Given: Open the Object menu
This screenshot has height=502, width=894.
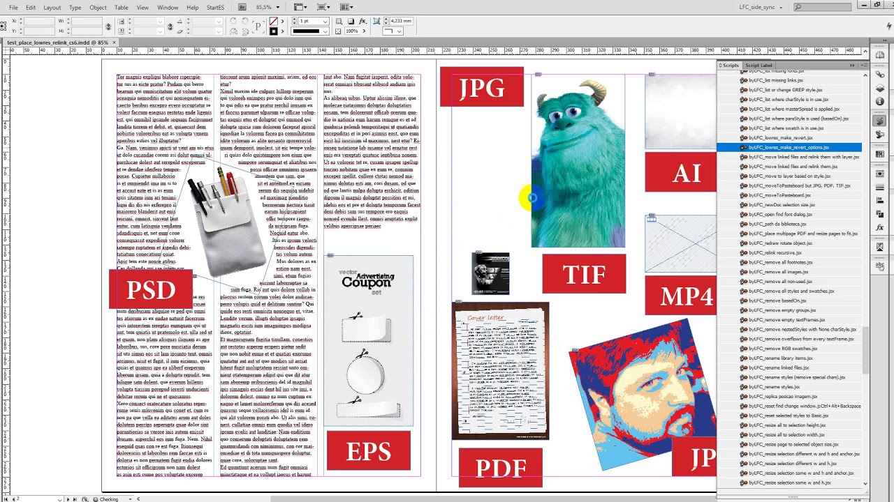Looking at the screenshot, I should tap(98, 8).
